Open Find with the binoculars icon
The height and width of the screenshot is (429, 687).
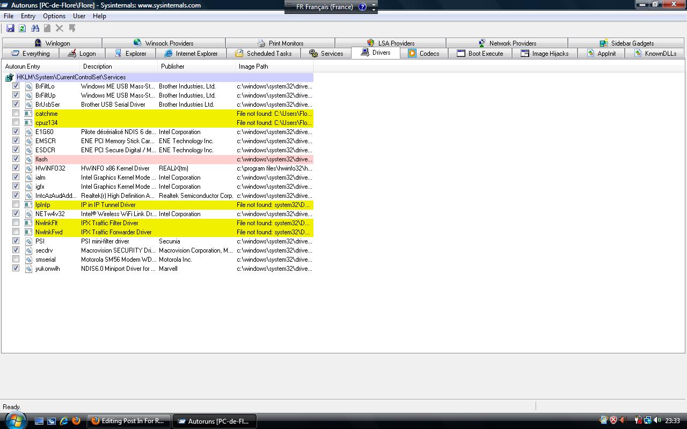click(x=35, y=28)
